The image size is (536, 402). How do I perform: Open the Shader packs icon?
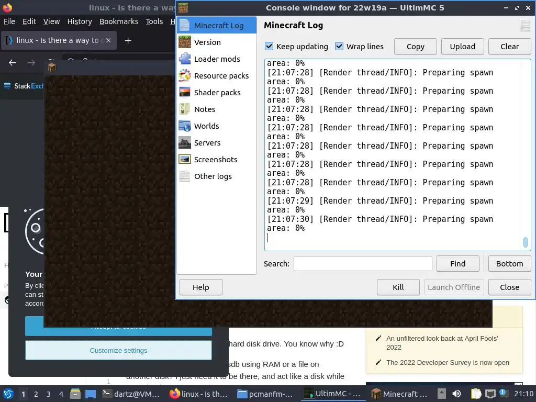[185, 92]
